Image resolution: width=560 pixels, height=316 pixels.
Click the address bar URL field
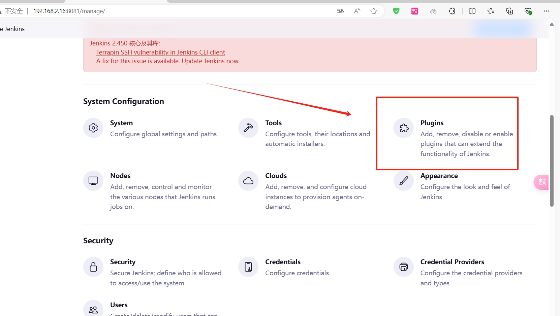(x=182, y=11)
